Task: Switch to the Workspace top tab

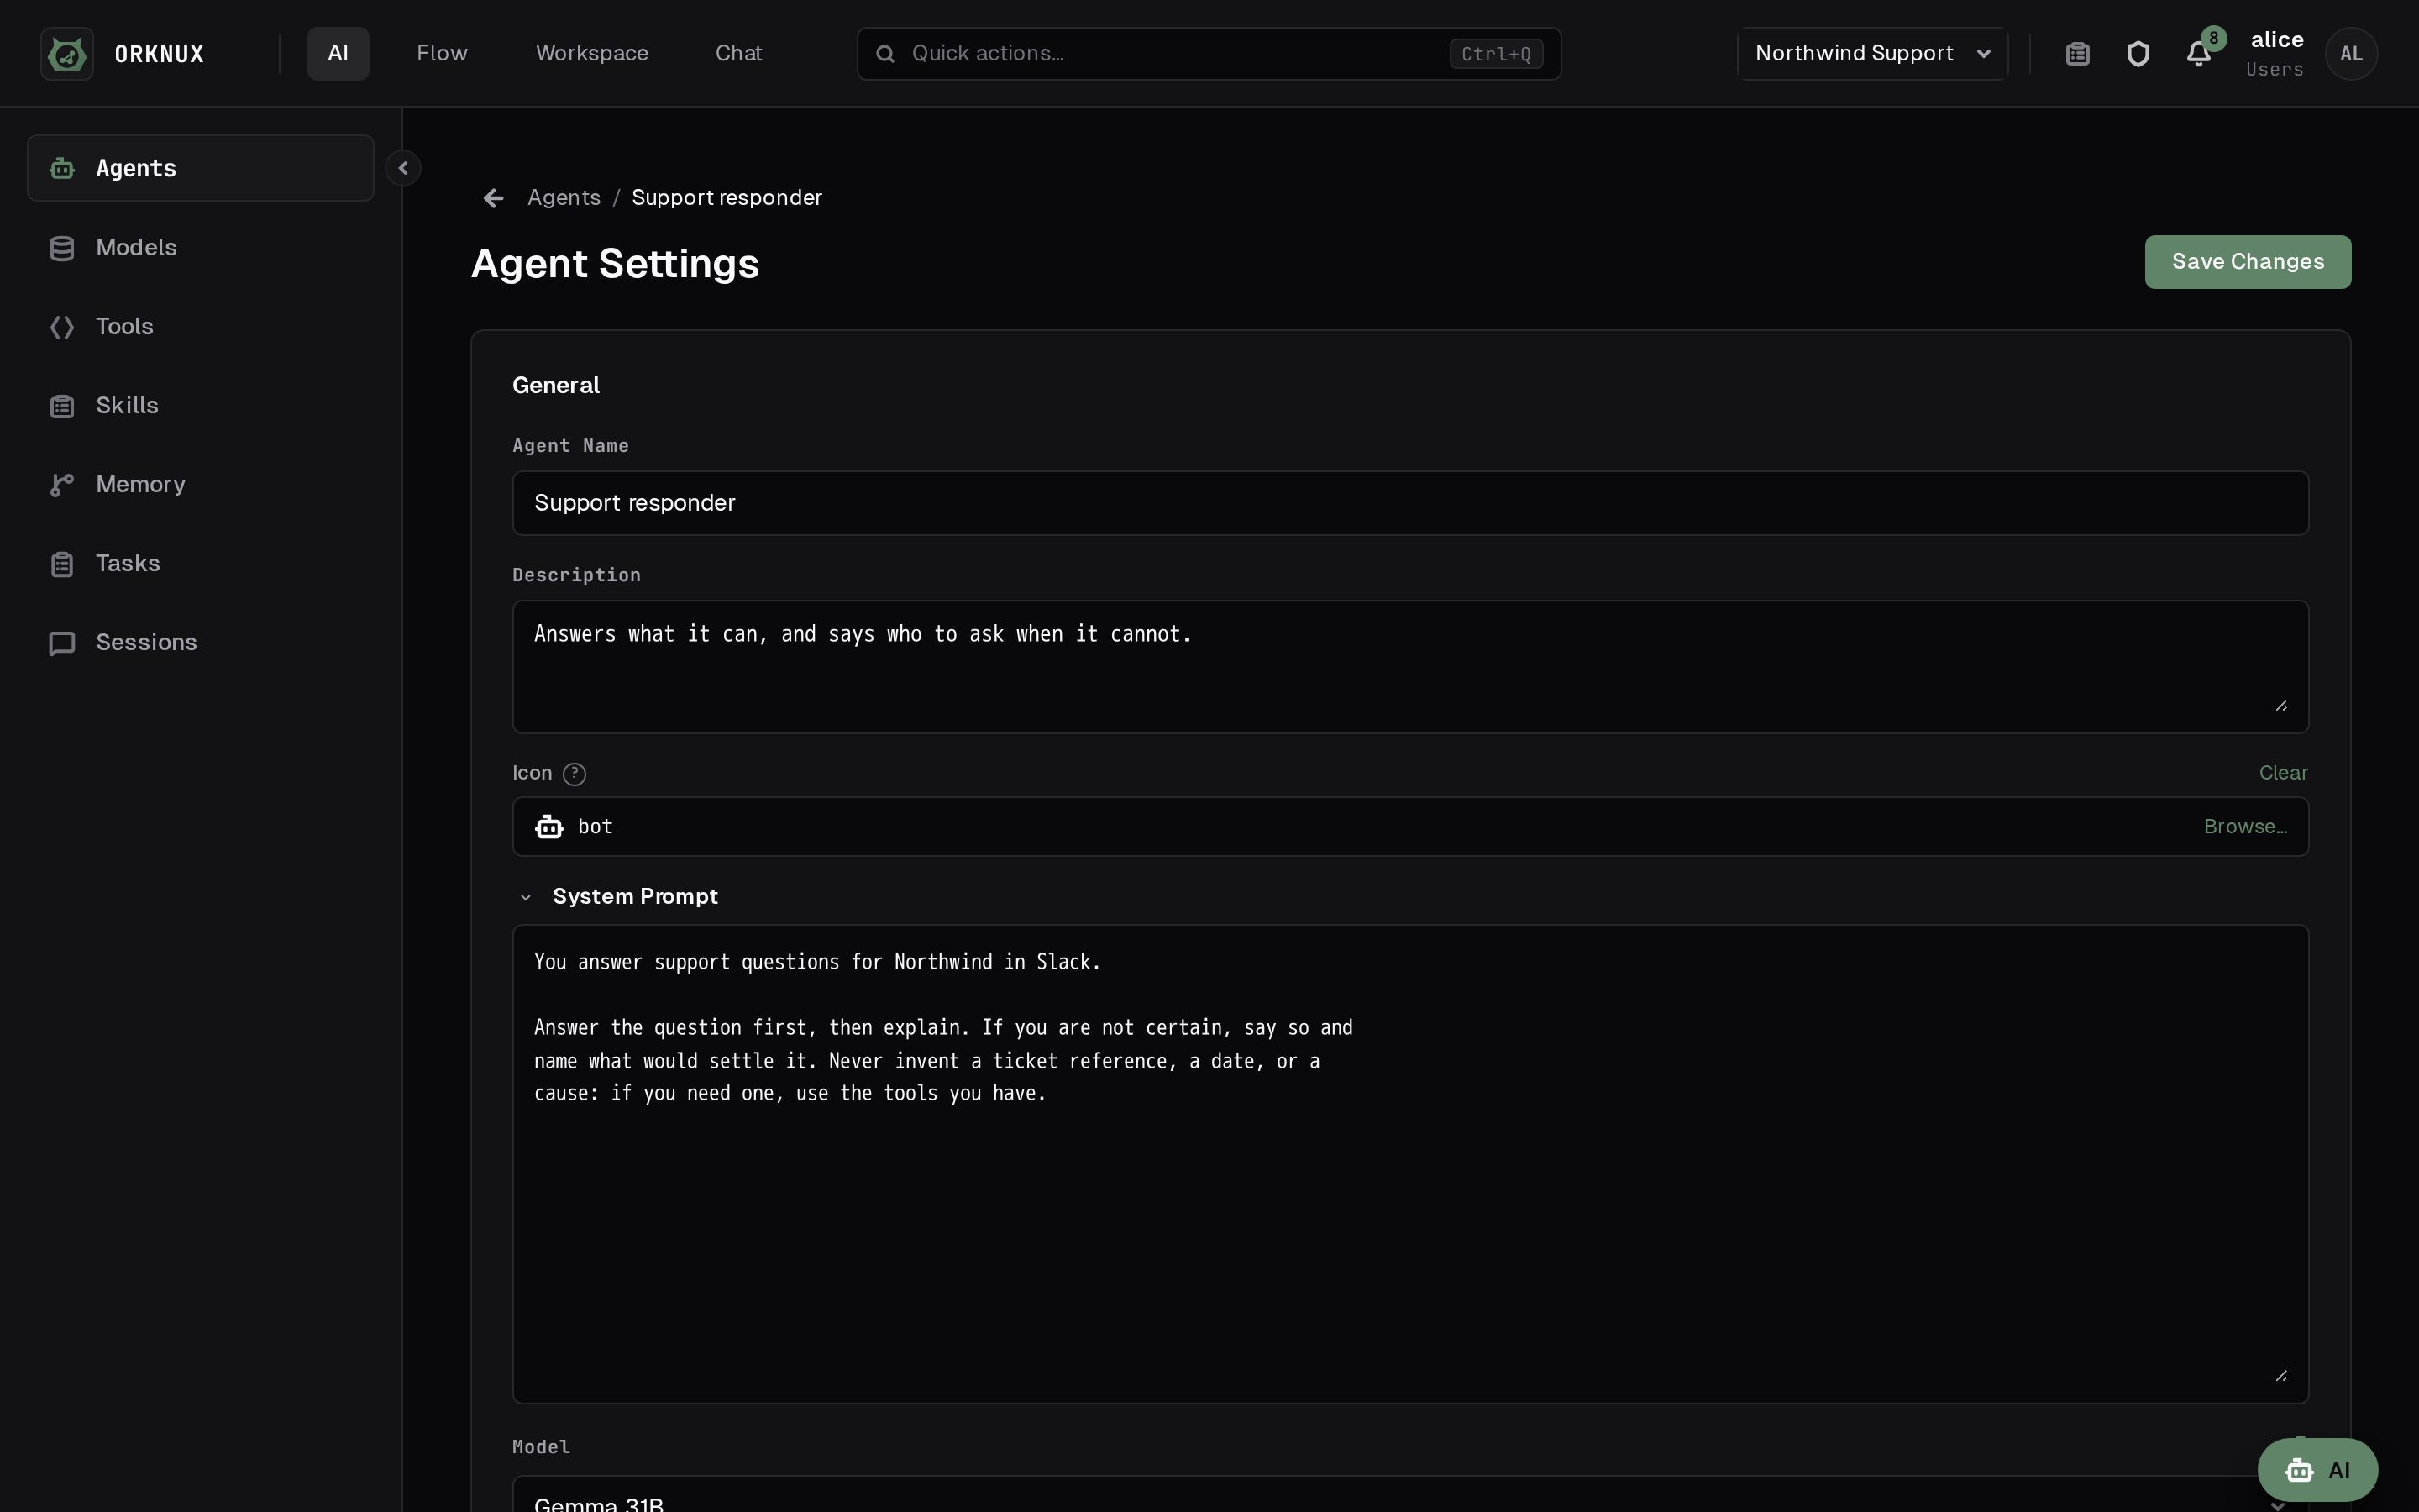Action: (x=592, y=53)
